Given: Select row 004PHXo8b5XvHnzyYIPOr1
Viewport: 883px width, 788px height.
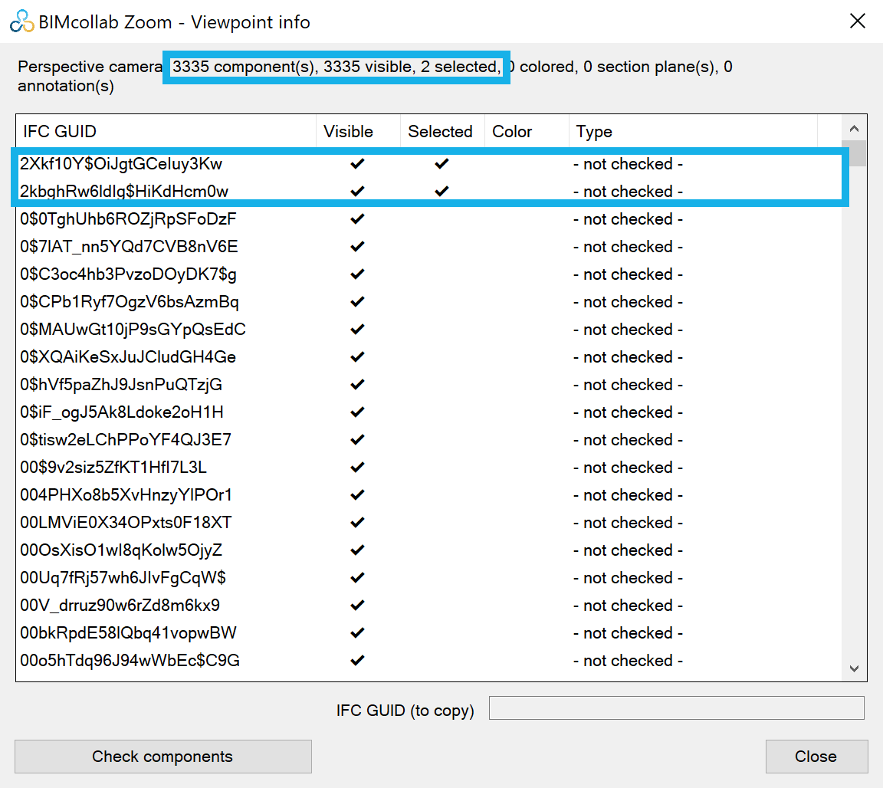Looking at the screenshot, I should (x=429, y=495).
